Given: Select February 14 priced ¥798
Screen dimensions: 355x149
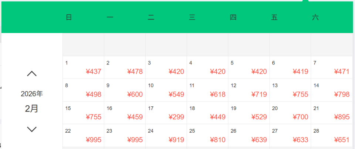Looking at the screenshot, I should [x=332, y=90].
